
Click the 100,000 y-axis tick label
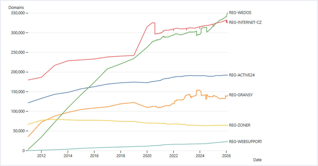[17, 111]
